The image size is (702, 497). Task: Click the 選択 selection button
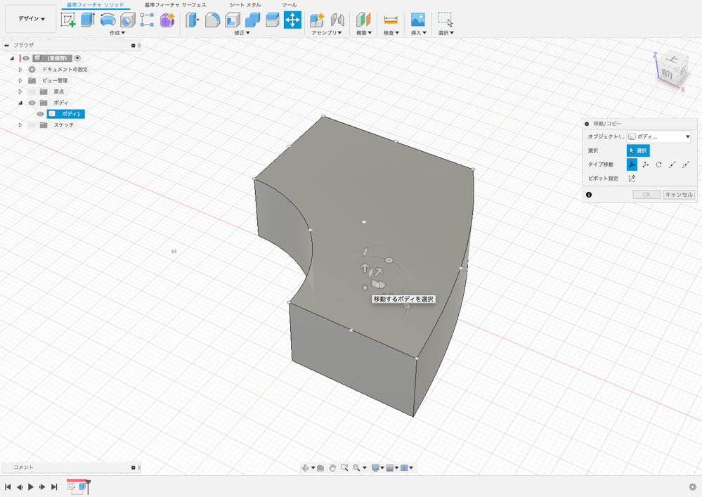tap(638, 150)
